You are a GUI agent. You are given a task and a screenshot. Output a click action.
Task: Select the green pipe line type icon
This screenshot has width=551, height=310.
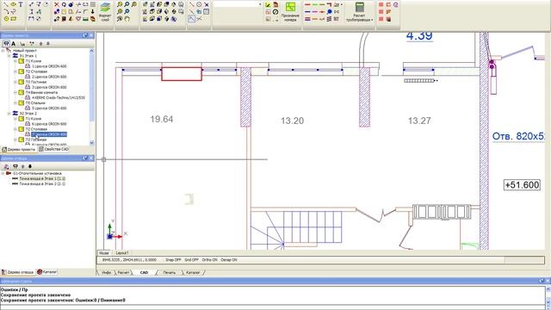(x=315, y=4)
